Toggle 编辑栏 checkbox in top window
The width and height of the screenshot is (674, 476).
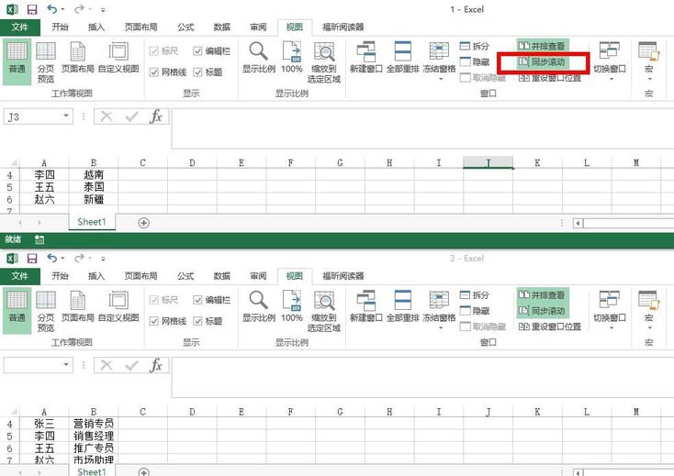198,51
